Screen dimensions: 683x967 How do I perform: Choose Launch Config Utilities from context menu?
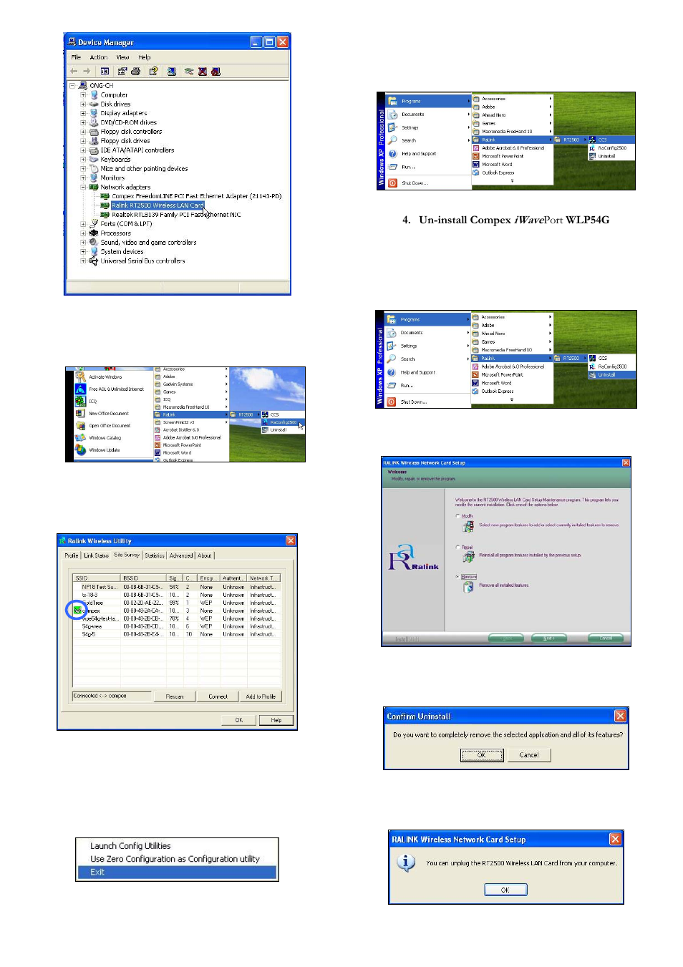pos(130,846)
